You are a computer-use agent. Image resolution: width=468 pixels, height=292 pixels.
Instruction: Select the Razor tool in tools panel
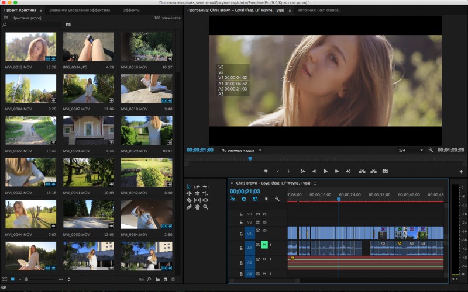point(189,200)
